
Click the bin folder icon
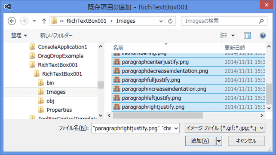tap(41, 82)
